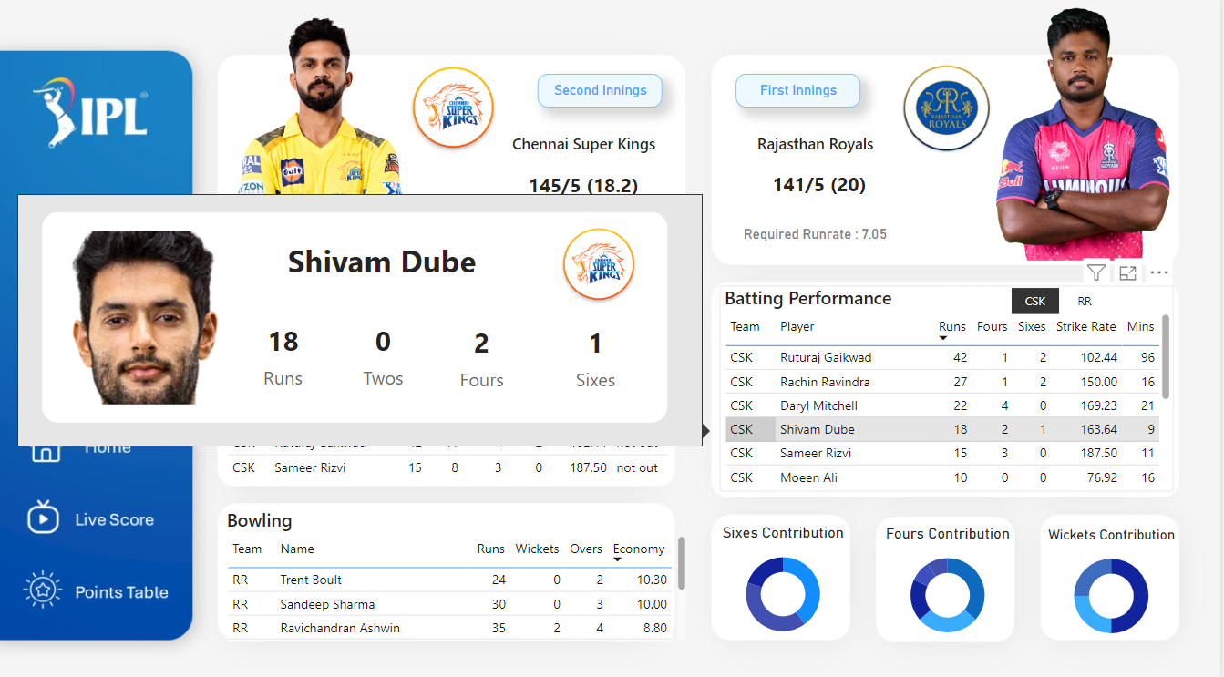Click Required Runrate : 7.05 text
The image size is (1224, 677).
[815, 234]
